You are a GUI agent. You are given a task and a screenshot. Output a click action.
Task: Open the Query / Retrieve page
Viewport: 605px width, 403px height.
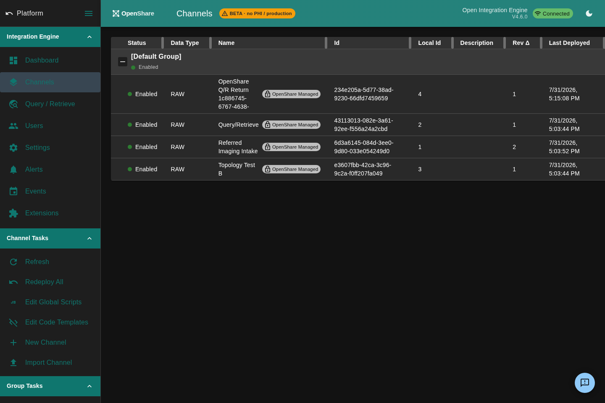coord(50,104)
